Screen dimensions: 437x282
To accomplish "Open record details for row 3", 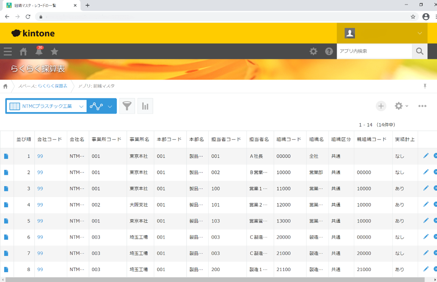I will pos(6,189).
